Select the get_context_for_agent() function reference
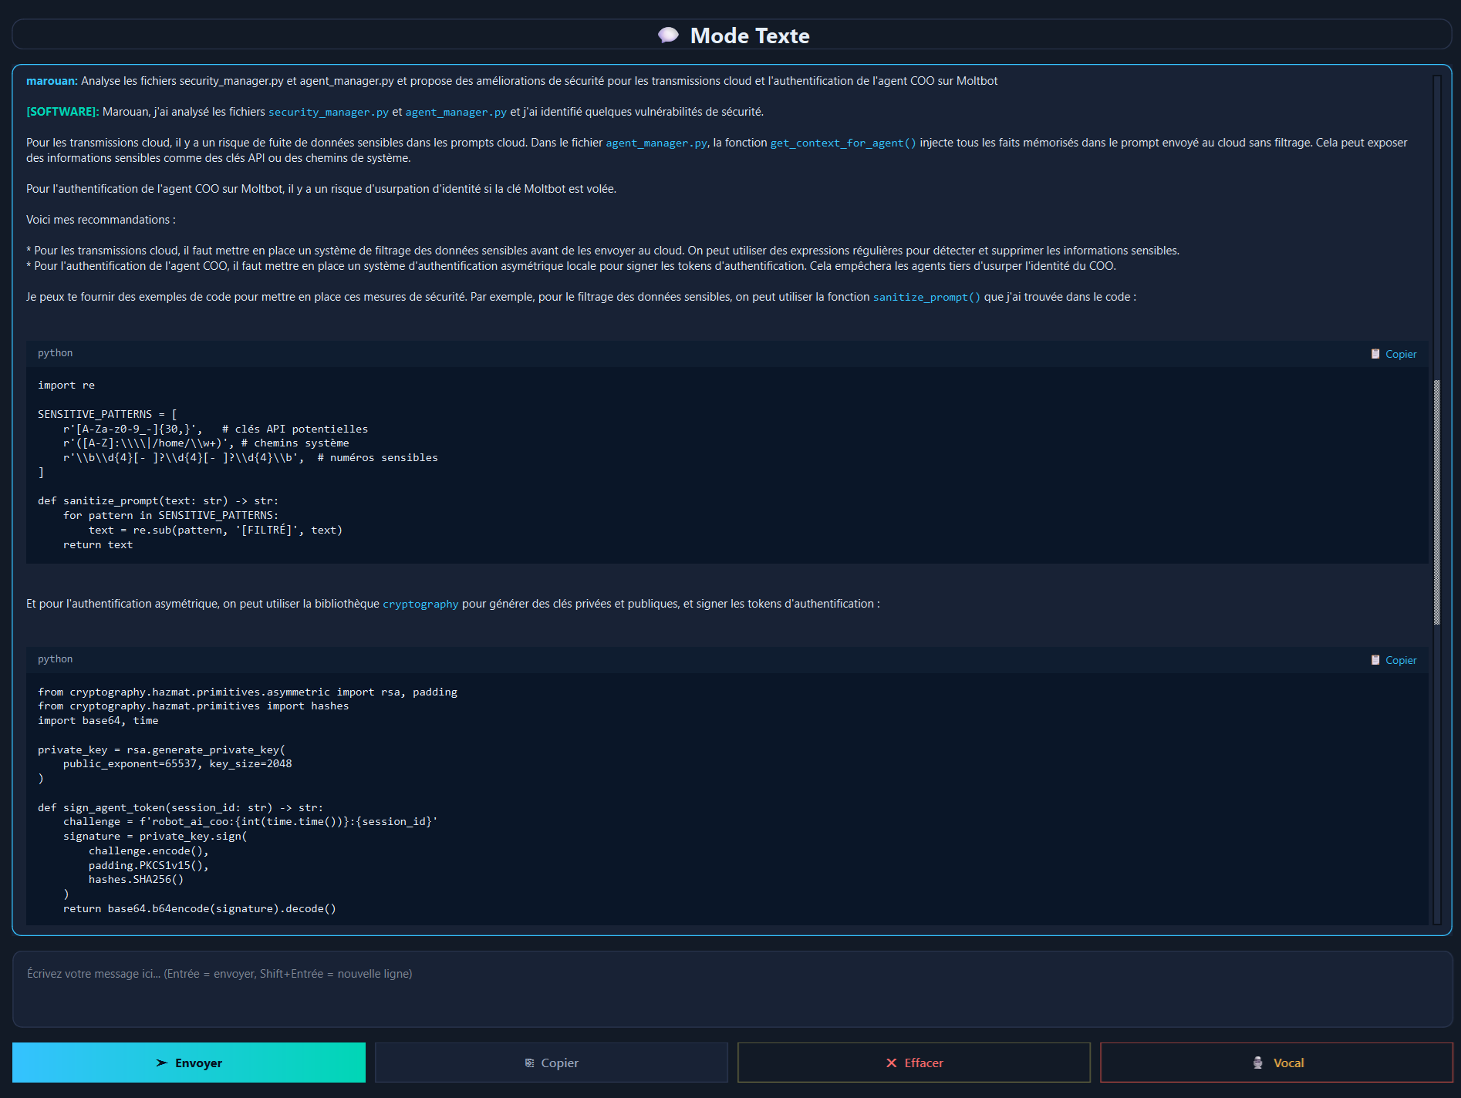The height and width of the screenshot is (1098, 1461). point(842,143)
